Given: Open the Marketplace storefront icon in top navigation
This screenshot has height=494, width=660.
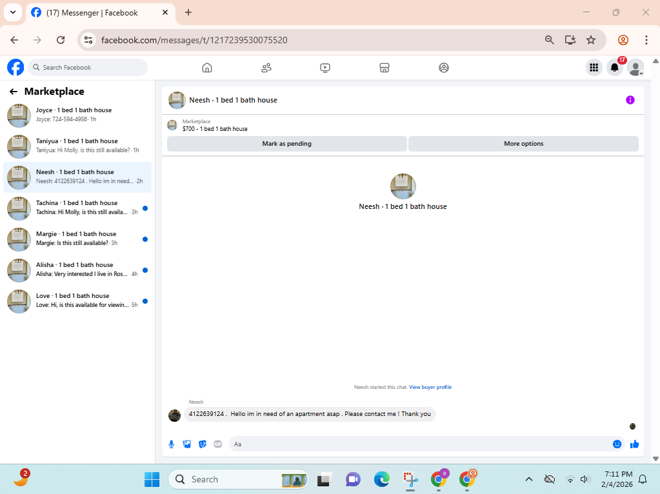Looking at the screenshot, I should (385, 68).
